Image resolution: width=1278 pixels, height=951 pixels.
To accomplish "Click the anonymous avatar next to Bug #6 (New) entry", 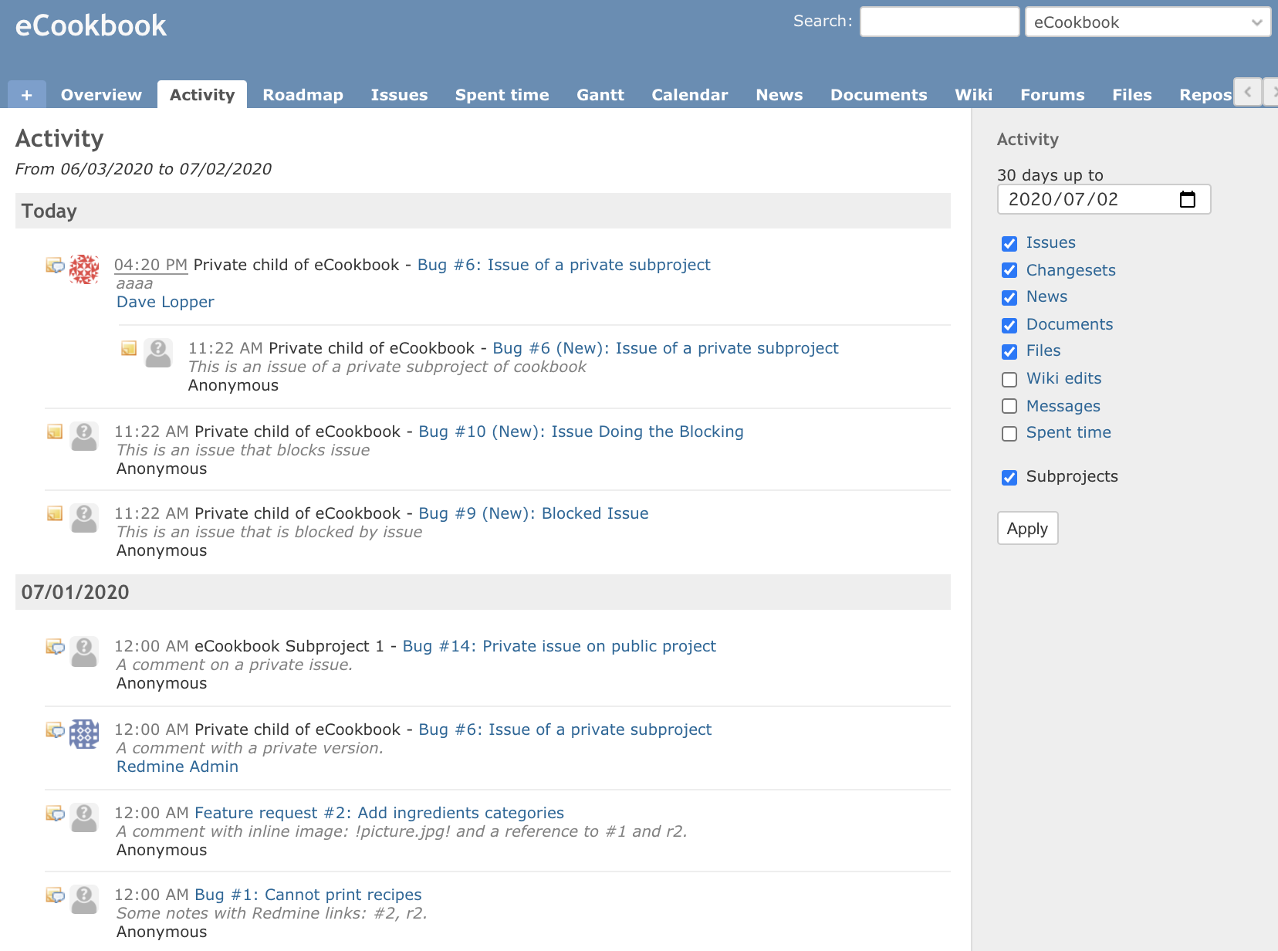I will [x=158, y=353].
